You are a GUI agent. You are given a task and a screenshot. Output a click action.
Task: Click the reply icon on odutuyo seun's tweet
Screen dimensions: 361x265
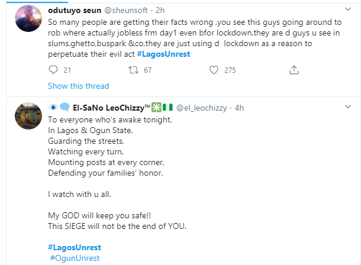(x=51, y=70)
